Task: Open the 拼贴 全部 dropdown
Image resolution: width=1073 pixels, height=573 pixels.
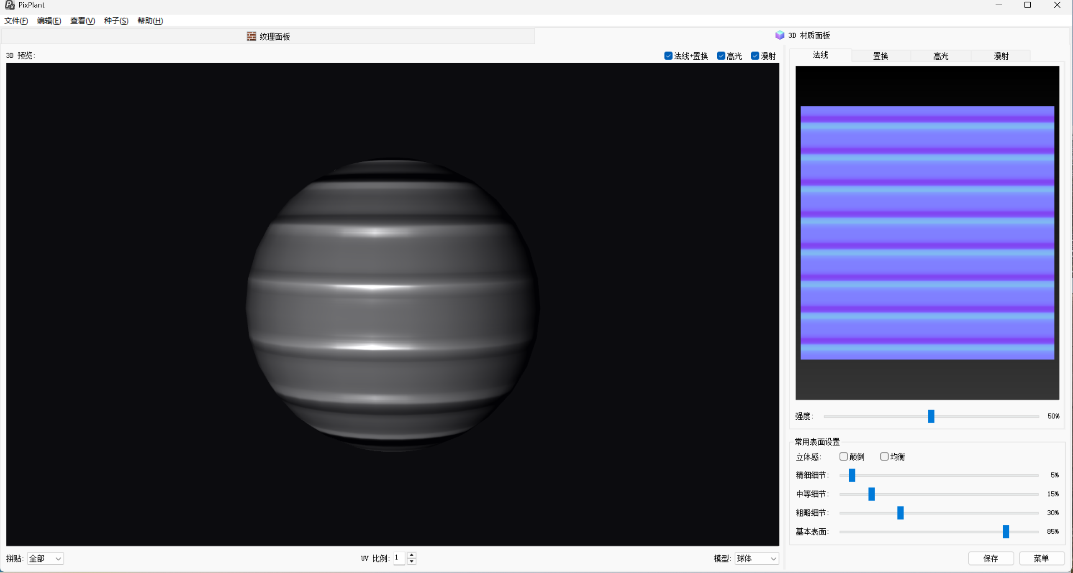Action: pyautogui.click(x=45, y=558)
